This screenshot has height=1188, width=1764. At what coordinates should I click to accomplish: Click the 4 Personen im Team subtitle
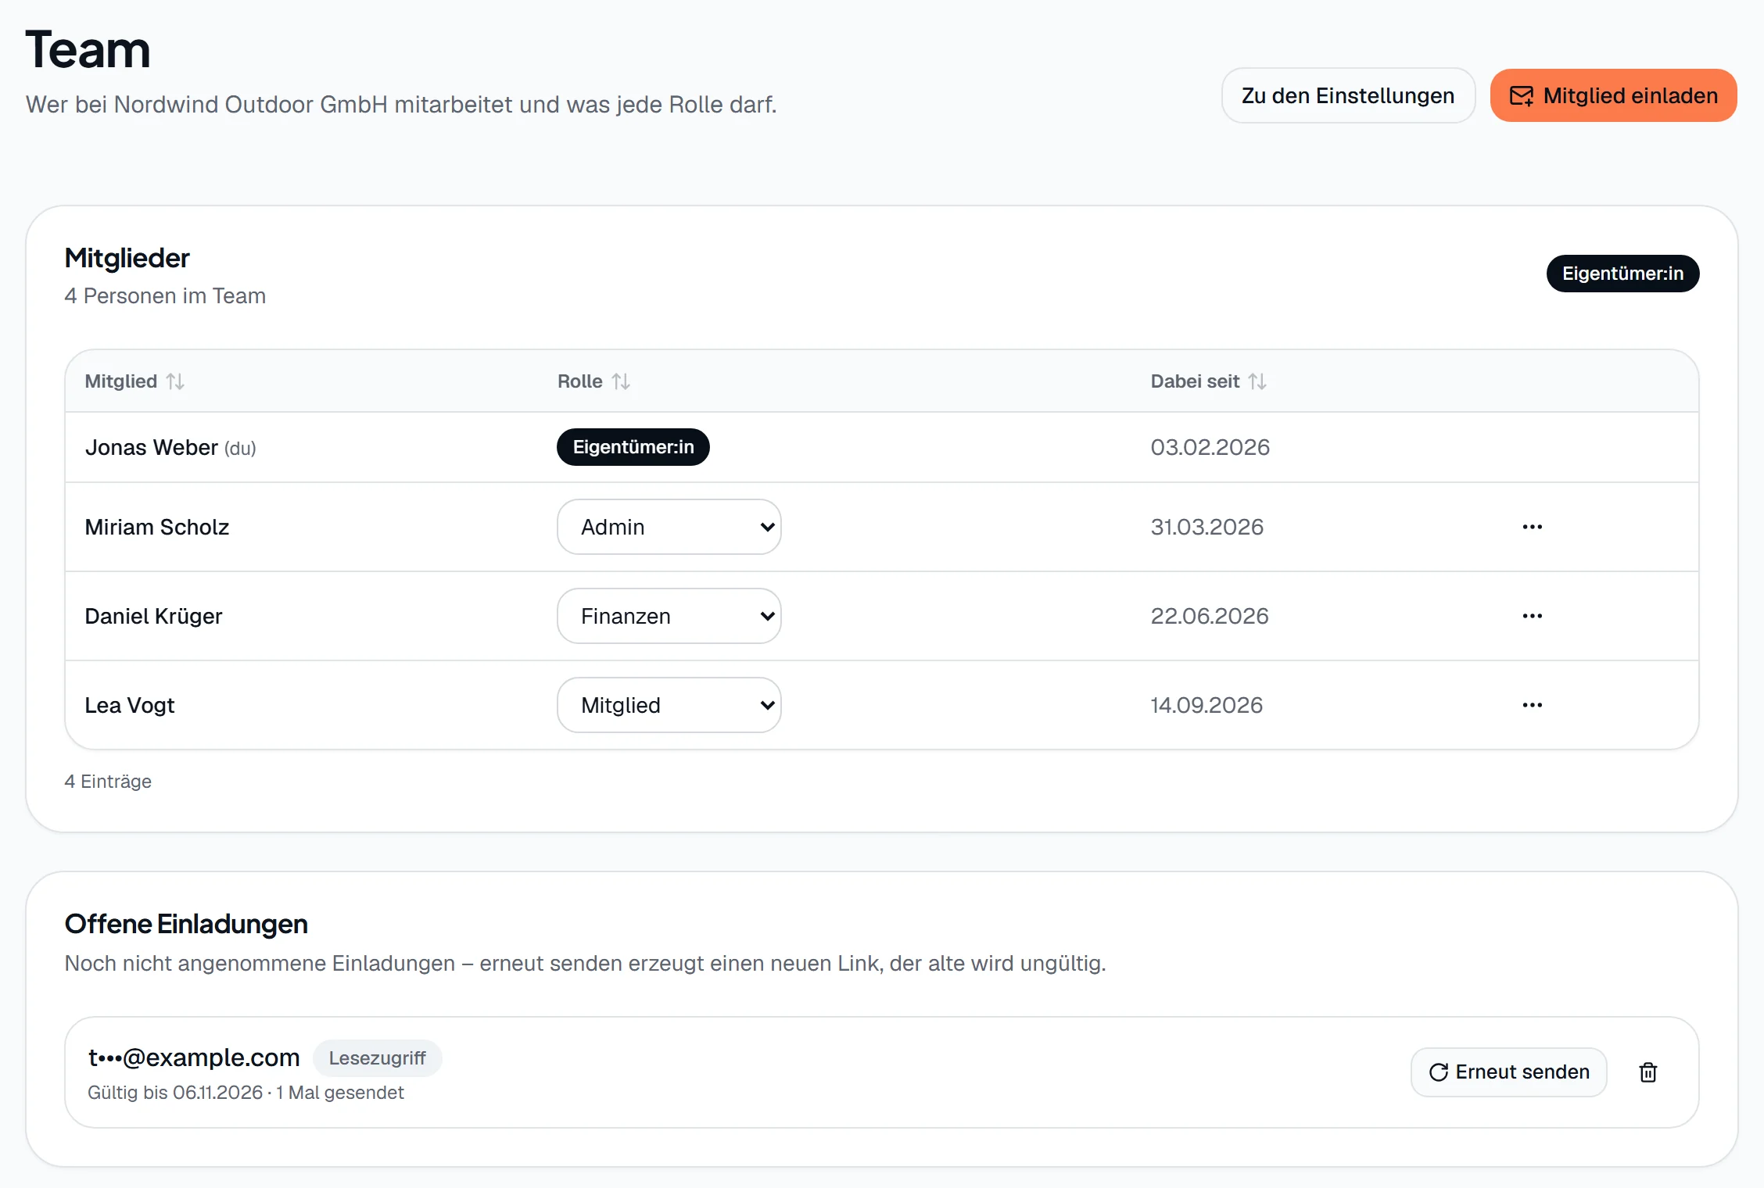(x=165, y=296)
